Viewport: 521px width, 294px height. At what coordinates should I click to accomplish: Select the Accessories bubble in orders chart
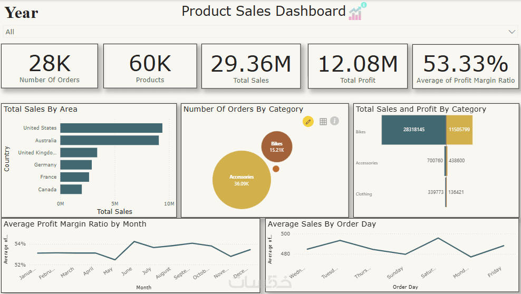pyautogui.click(x=242, y=180)
